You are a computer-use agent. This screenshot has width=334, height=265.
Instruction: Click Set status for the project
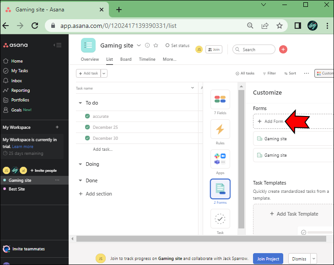click(x=178, y=45)
